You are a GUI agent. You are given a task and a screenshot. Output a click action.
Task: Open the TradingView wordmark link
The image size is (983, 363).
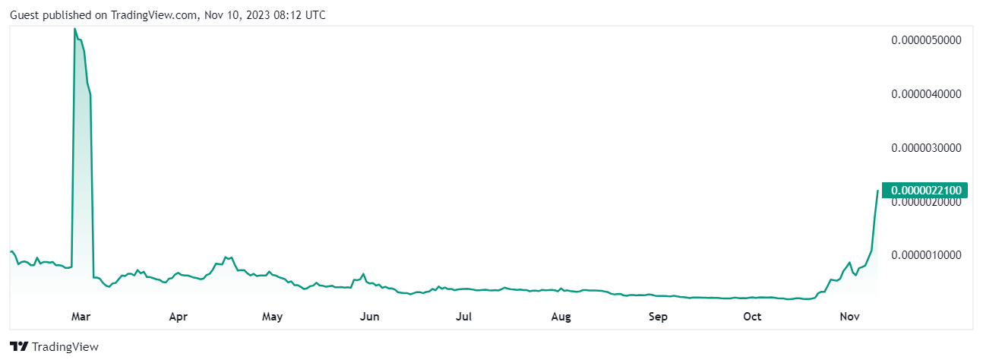coord(65,347)
